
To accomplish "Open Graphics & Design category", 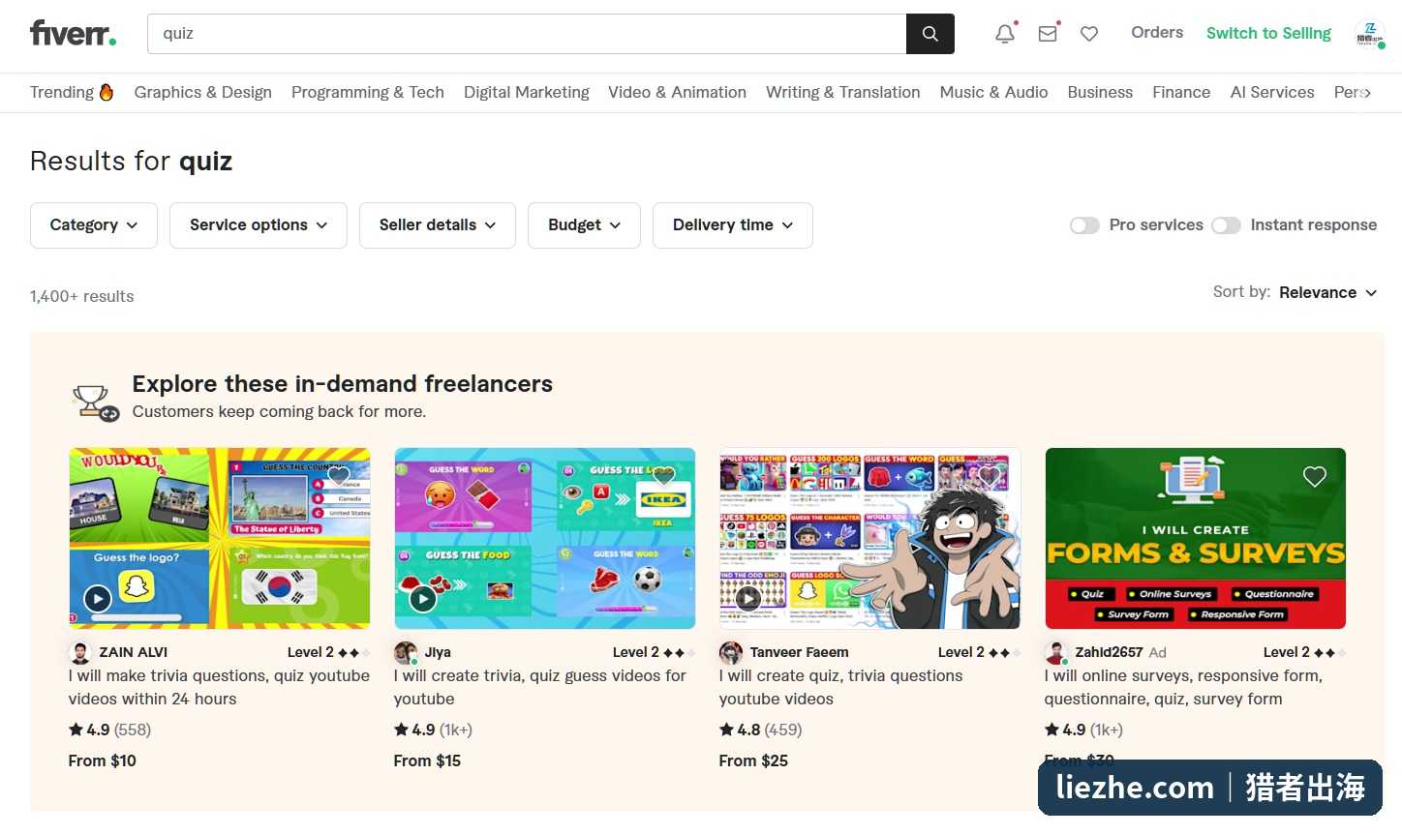I will [203, 92].
